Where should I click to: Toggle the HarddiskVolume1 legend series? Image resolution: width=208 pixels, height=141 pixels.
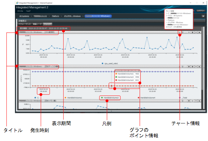click(73, 98)
